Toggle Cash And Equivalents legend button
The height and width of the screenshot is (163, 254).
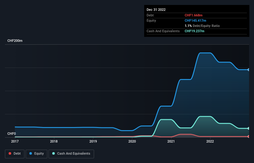pyautogui.click(x=71, y=154)
